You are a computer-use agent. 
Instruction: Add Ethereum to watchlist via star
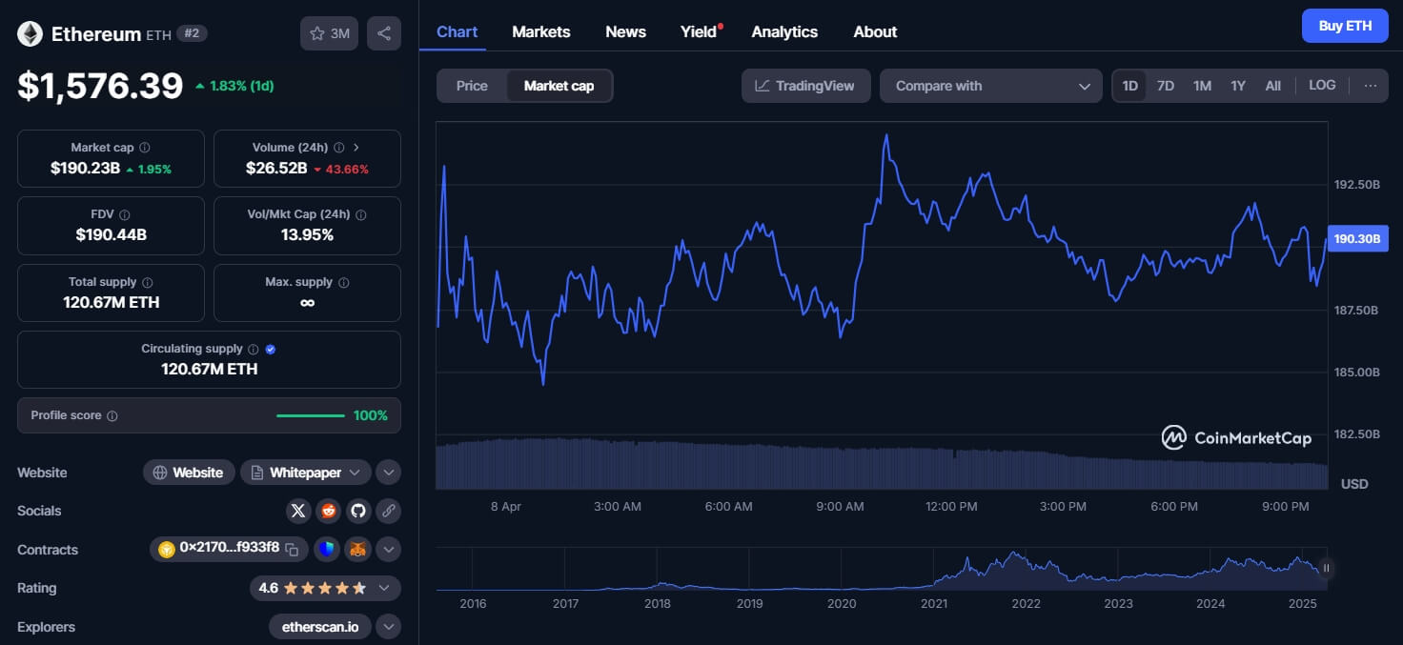(329, 33)
